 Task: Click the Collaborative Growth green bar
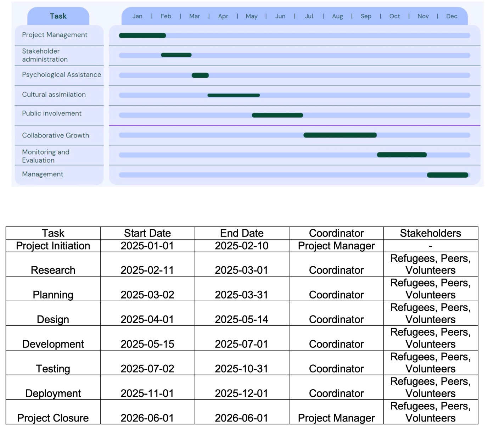tap(340, 135)
